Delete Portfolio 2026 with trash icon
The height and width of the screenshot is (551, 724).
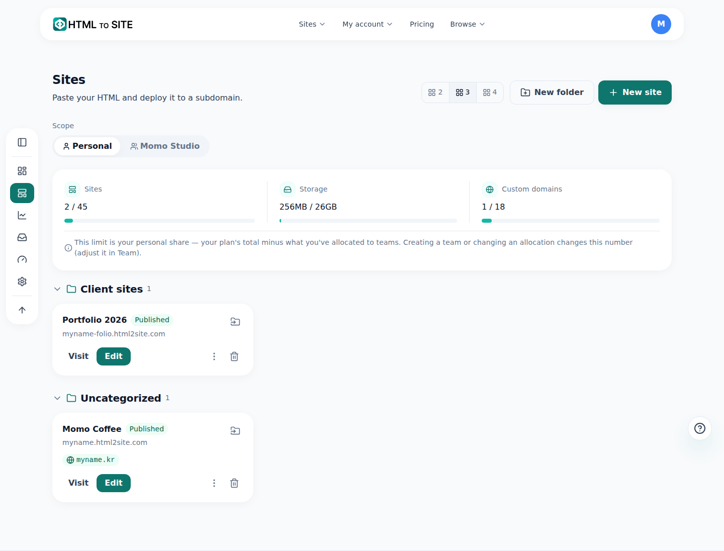coord(234,356)
